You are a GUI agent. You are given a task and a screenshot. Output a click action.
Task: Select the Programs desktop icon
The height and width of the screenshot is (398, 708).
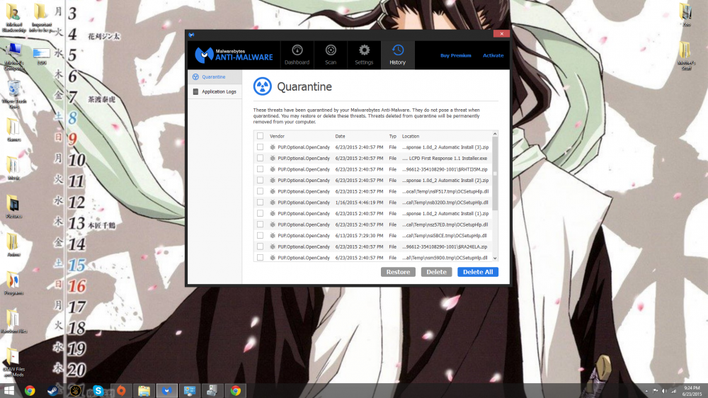pyautogui.click(x=13, y=284)
